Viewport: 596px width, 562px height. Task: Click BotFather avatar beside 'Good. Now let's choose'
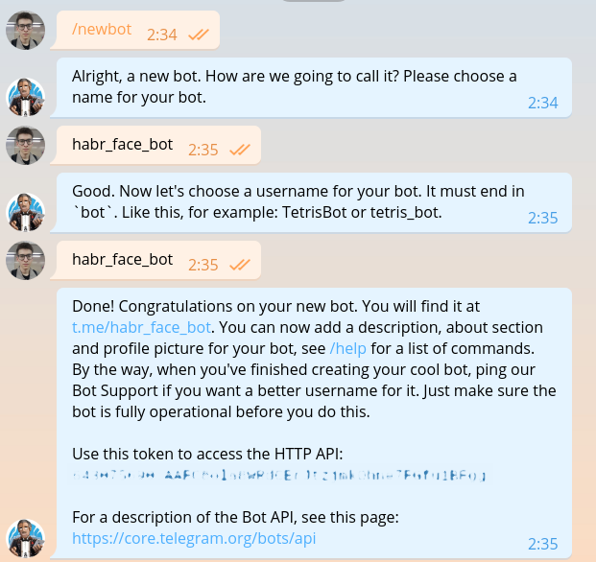(x=26, y=212)
